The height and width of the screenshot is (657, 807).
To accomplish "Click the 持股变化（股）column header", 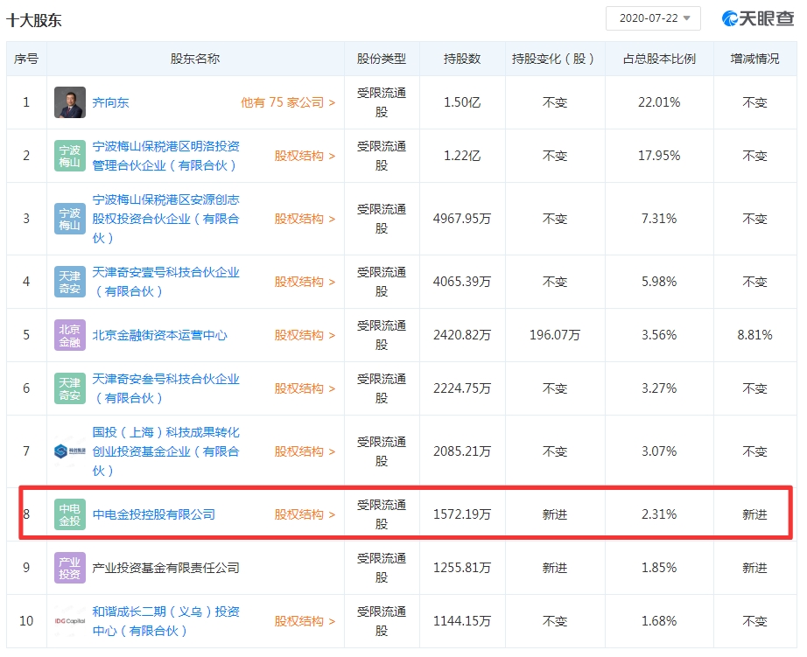I will tap(554, 59).
